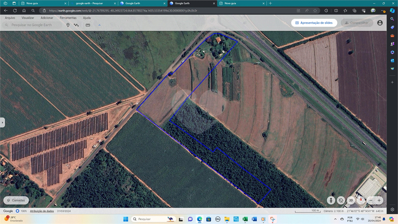
Task: Open the Ferramentas menu
Action: tap(68, 18)
